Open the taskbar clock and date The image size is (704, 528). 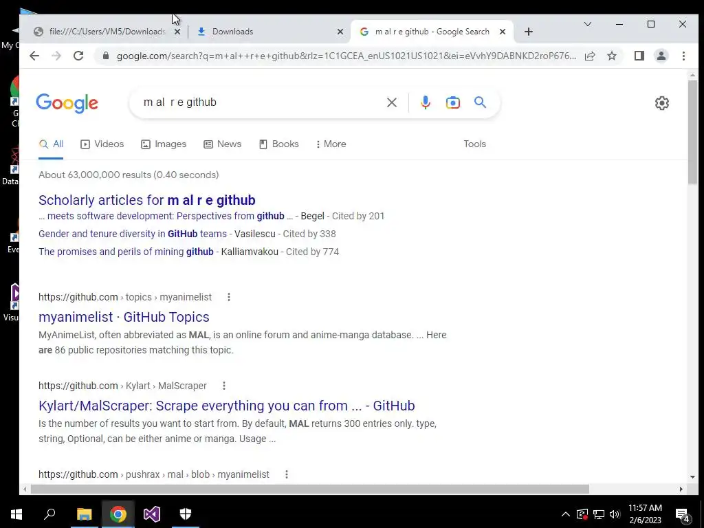pyautogui.click(x=645, y=514)
